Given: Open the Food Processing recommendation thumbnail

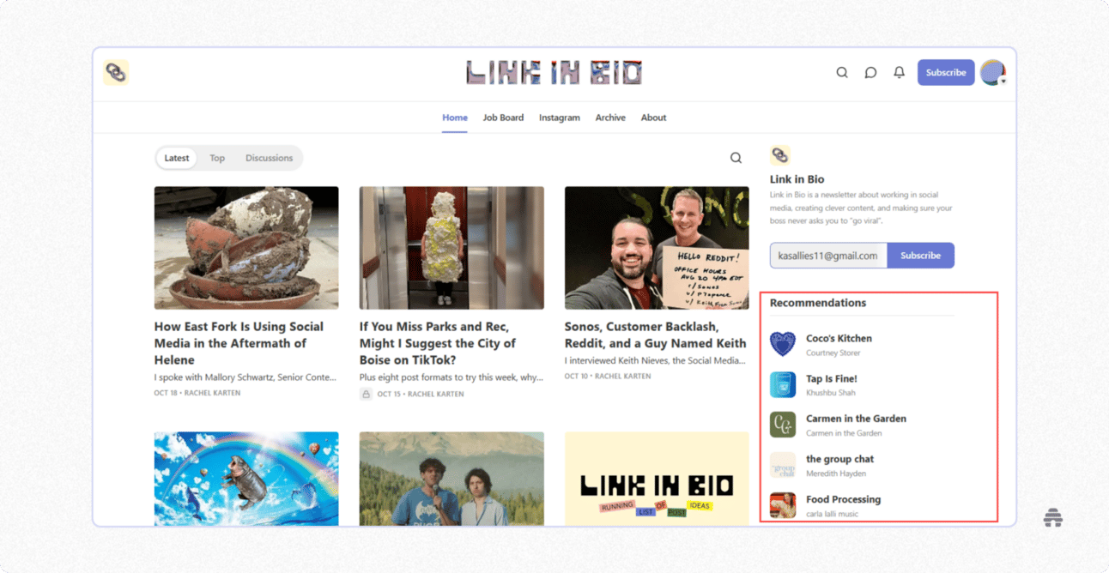Looking at the screenshot, I should 782,504.
